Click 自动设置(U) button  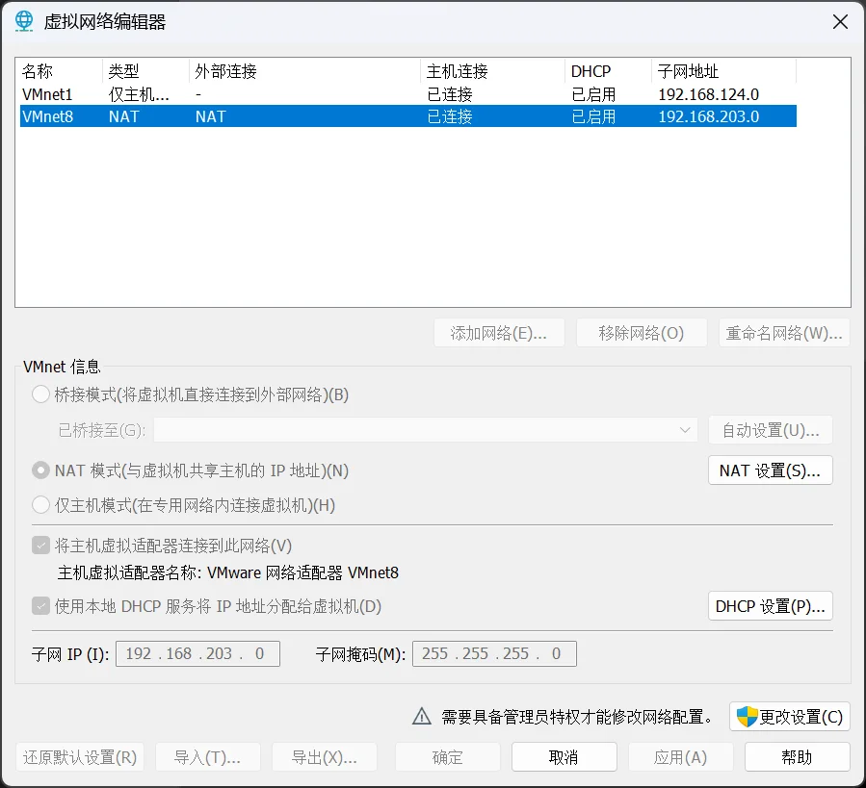click(x=770, y=430)
